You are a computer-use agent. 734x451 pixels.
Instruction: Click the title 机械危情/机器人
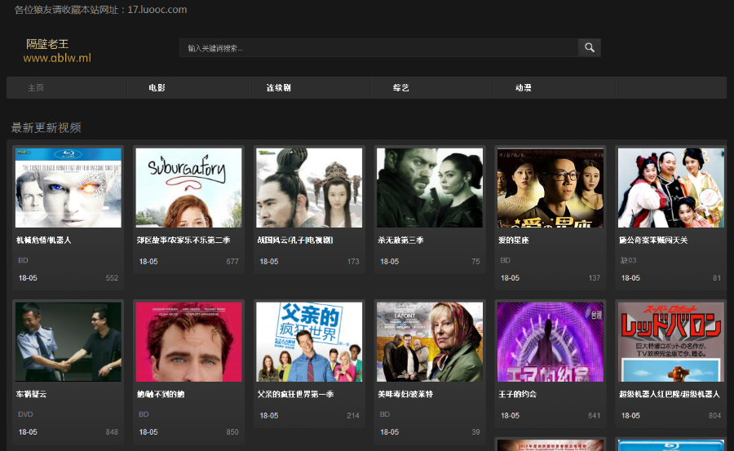click(x=43, y=241)
